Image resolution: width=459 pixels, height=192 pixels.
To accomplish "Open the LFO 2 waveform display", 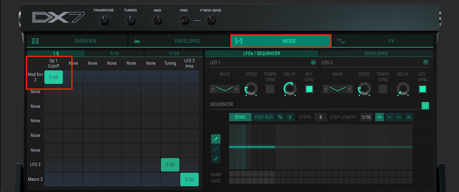I will click(337, 89).
